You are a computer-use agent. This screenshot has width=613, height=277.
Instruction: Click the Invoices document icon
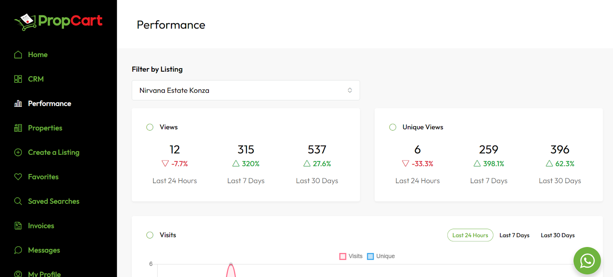18,226
